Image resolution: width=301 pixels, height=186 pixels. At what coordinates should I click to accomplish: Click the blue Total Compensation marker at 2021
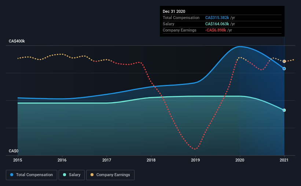pyautogui.click(x=284, y=68)
